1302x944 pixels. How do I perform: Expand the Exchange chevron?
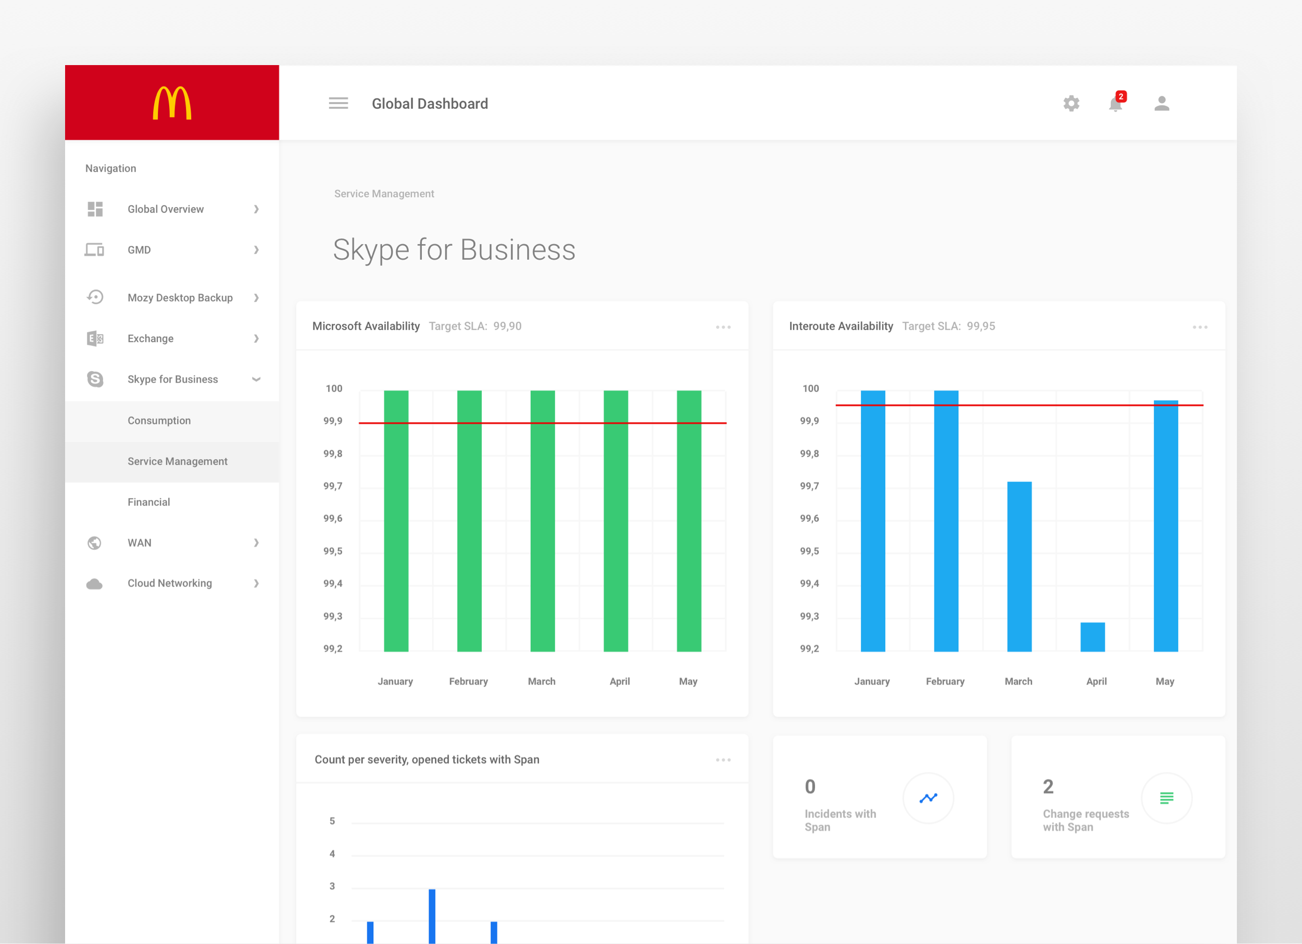256,338
